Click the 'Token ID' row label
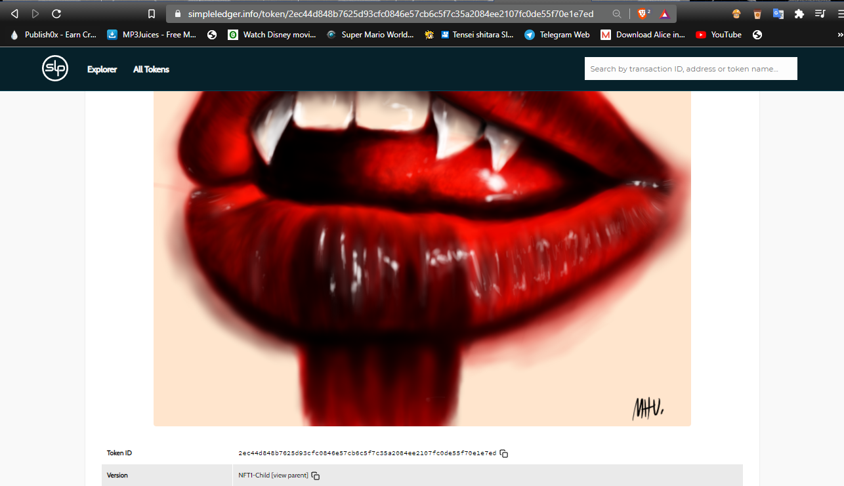The image size is (844, 486). pyautogui.click(x=119, y=453)
